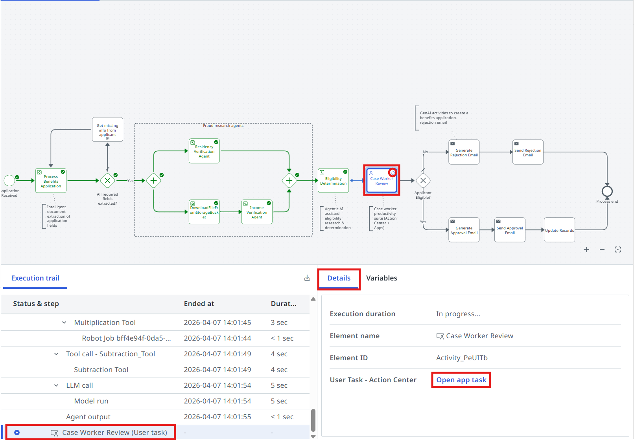This screenshot has height=440, width=634.
Task: Switch to the Execution trail tab
Action: (35, 278)
